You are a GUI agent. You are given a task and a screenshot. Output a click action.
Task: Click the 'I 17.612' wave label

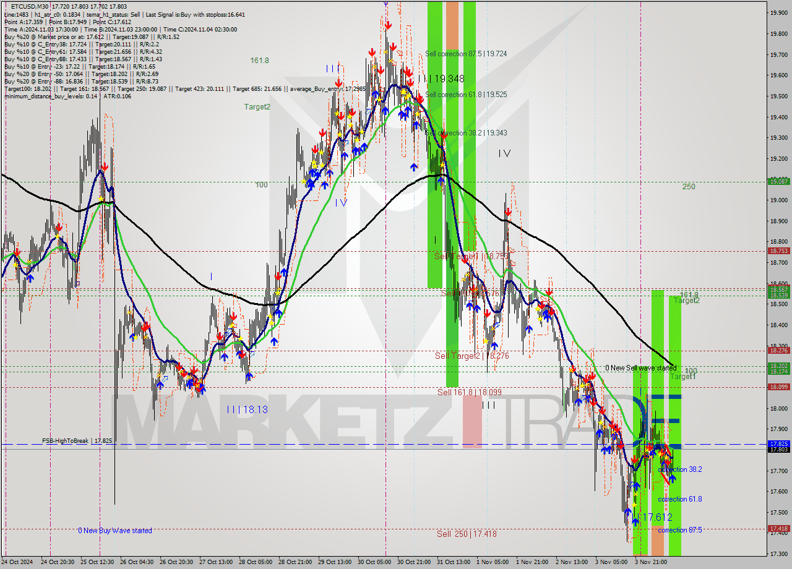pos(653,517)
